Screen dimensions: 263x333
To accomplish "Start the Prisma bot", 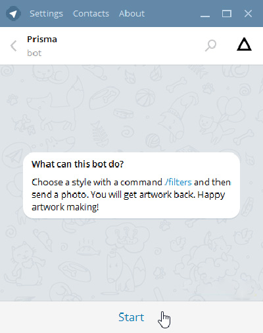I will click(131, 317).
